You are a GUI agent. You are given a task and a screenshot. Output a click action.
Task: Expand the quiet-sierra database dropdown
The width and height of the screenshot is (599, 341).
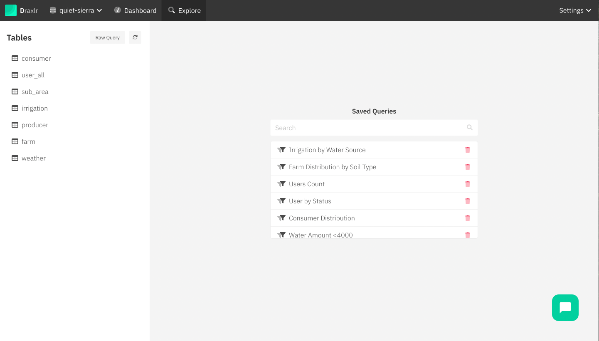coord(76,10)
